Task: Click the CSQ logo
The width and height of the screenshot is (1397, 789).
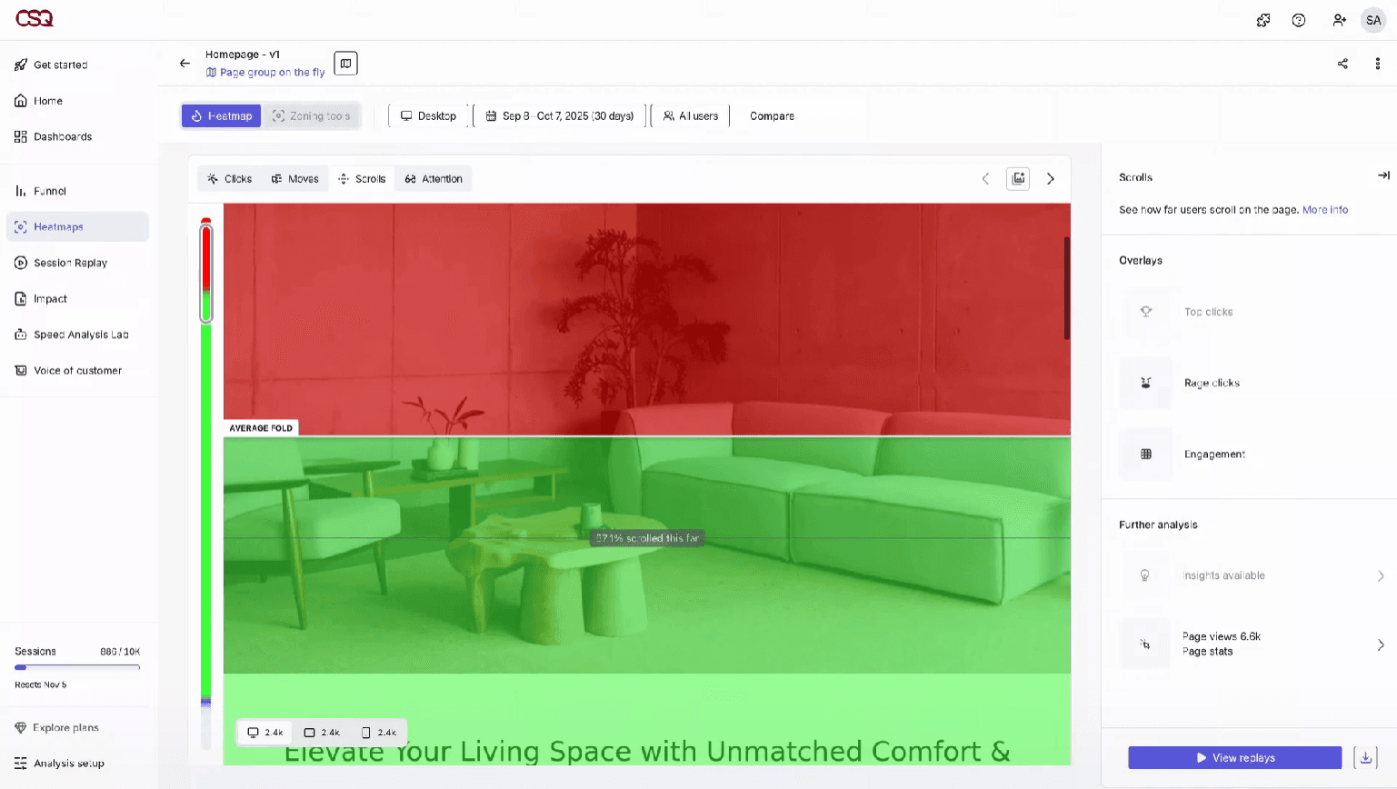Action: [35, 18]
